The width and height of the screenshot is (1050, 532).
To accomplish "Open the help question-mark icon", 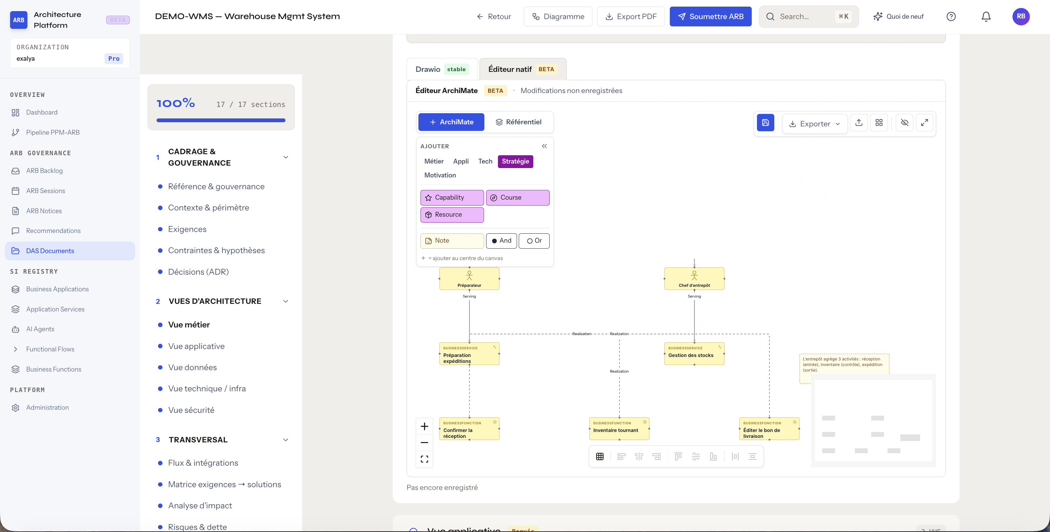I will coord(951,17).
